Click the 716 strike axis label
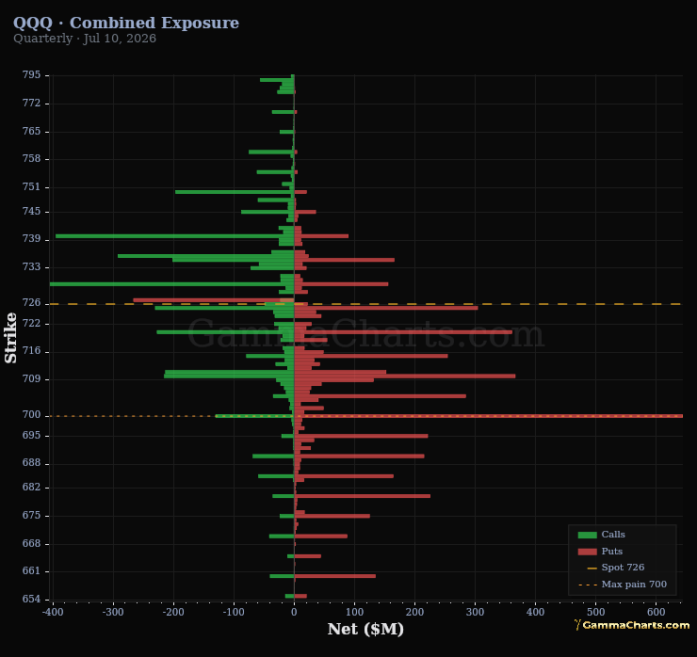 pyautogui.click(x=31, y=351)
